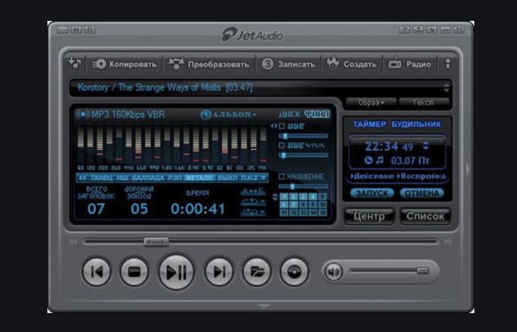
Task: Switch to ФАЙЛ mode
Action: (x=317, y=114)
